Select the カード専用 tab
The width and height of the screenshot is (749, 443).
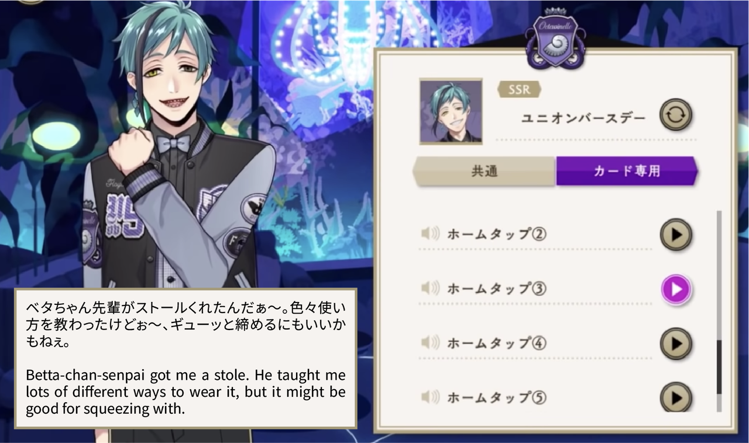click(627, 171)
